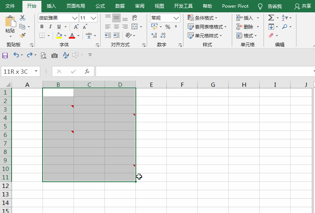315x213 pixels.
Task: Open the font size dropdown
Action: (93, 18)
